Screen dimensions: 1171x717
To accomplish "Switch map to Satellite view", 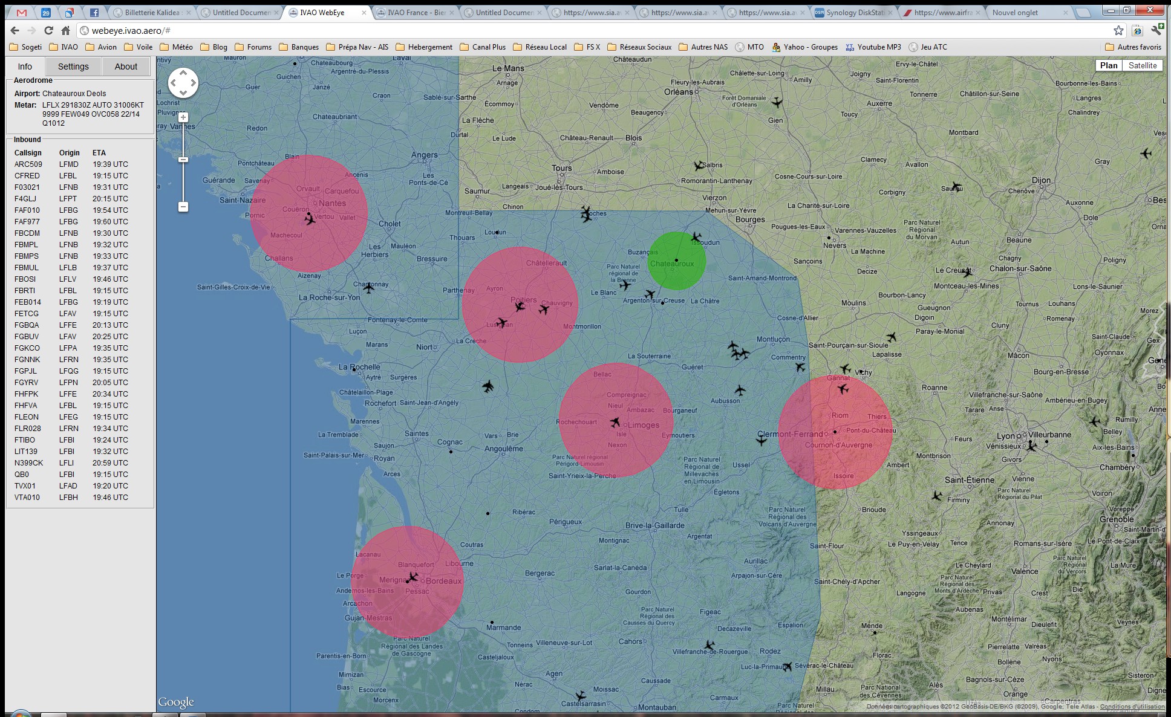I will 1143,65.
